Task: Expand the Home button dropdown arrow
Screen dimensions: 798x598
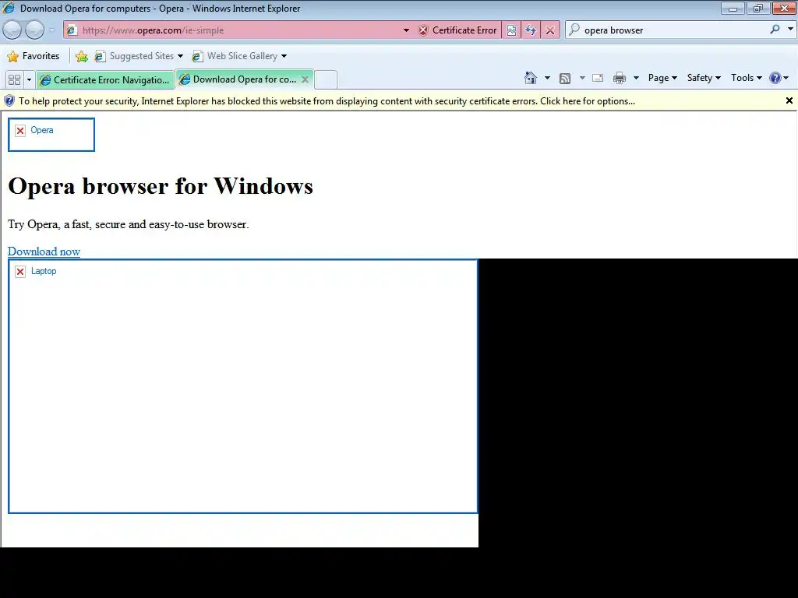Action: [547, 78]
